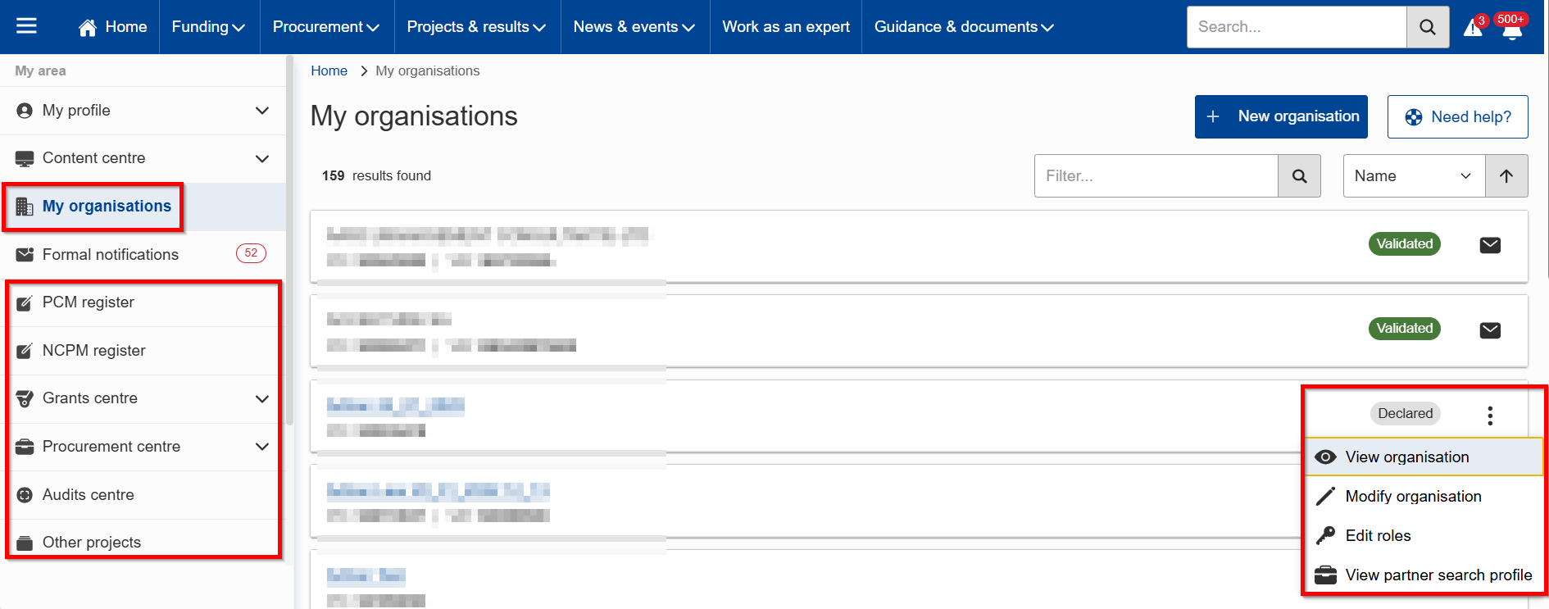Image resolution: width=1549 pixels, height=609 pixels.
Task: Select Modify organisation from context menu
Action: pyautogui.click(x=1424, y=497)
